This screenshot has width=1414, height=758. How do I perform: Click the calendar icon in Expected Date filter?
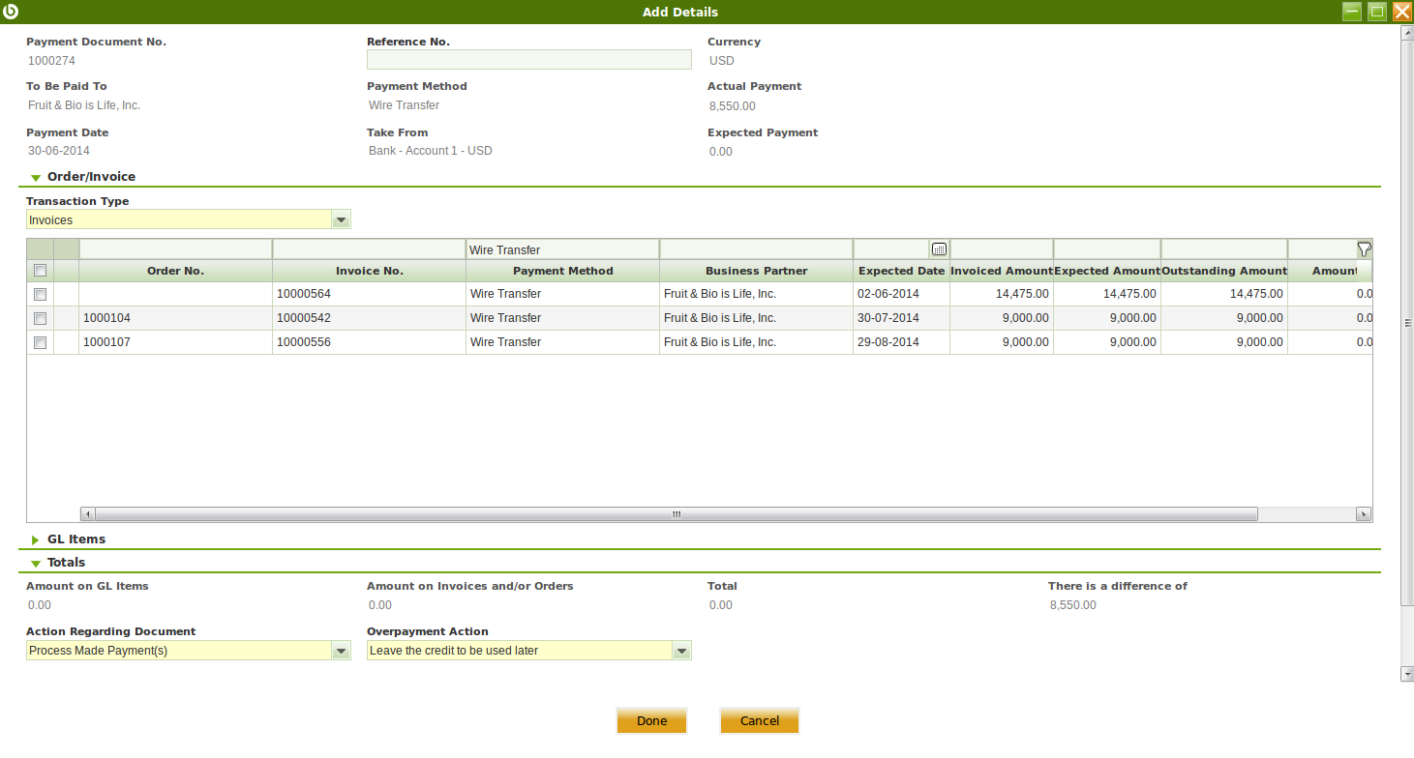point(939,249)
